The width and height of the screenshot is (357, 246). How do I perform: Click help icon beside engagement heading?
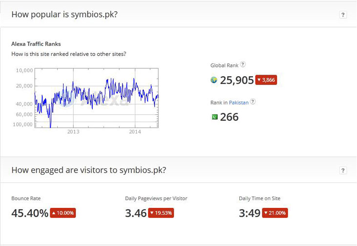[343, 170]
